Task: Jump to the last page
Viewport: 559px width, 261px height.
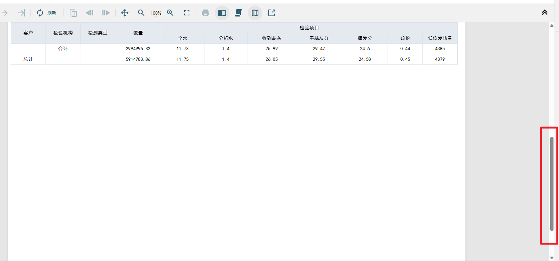Action: coord(21,13)
